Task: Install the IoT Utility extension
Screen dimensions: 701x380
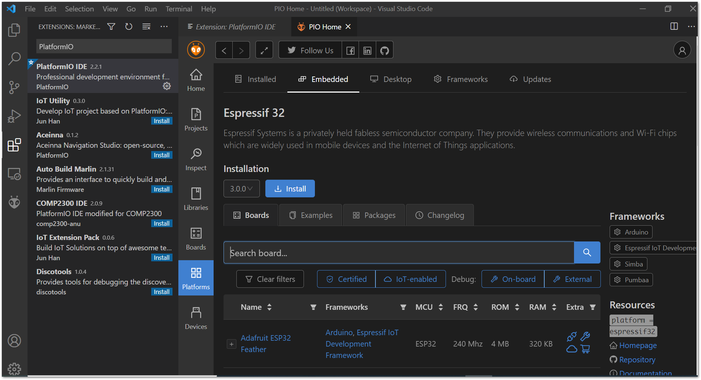Action: pyautogui.click(x=161, y=121)
